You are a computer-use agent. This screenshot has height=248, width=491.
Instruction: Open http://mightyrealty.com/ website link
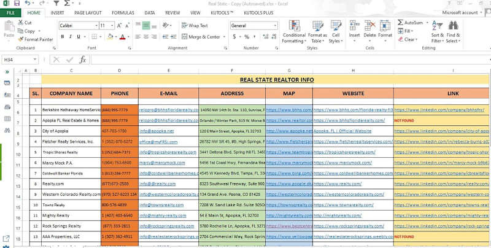[338, 215]
